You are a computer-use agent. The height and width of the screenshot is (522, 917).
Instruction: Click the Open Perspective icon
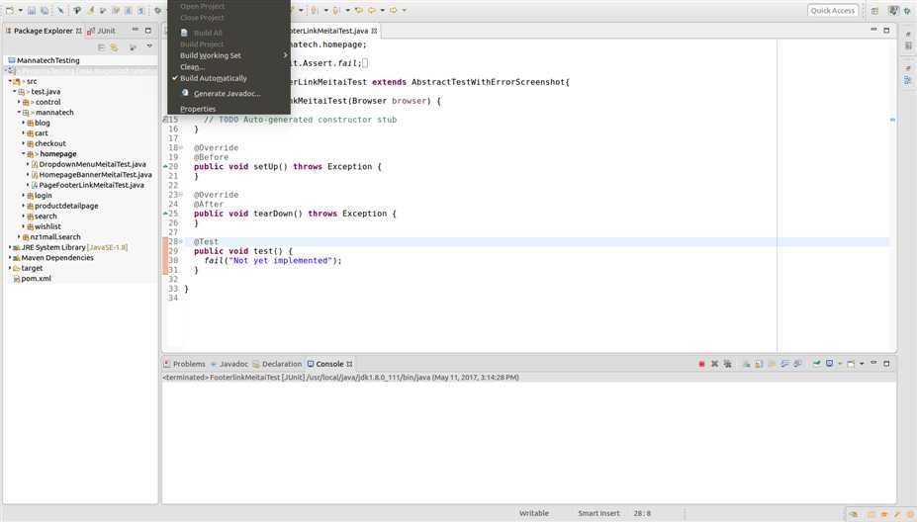874,11
